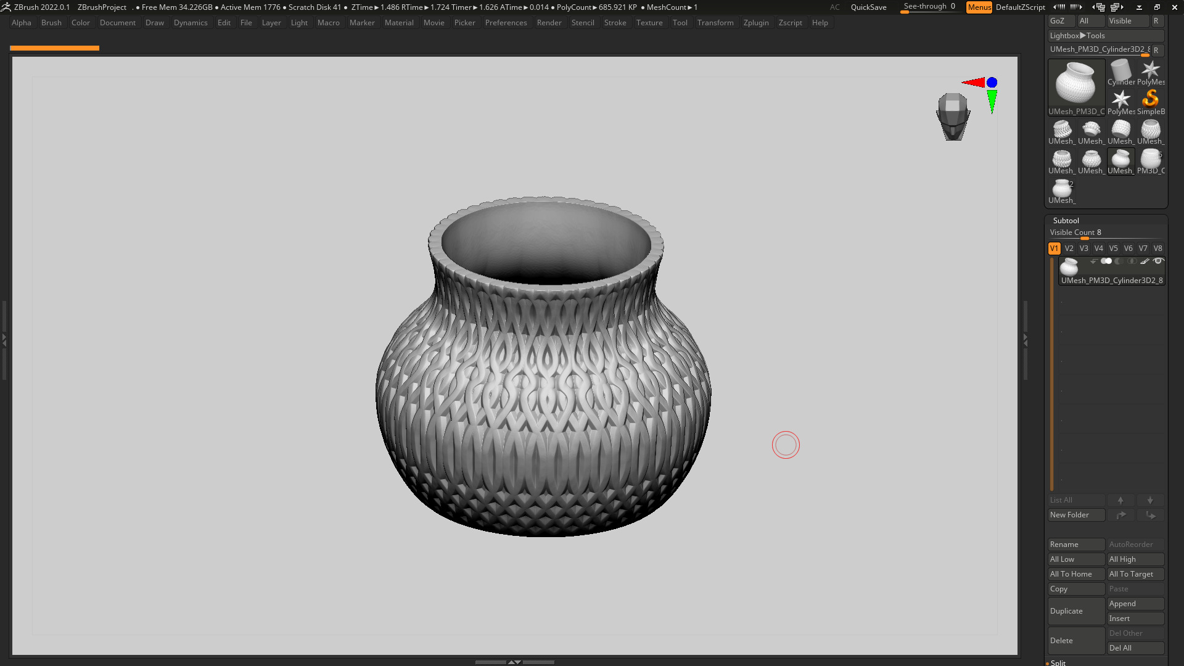The image size is (1184, 666).
Task: Open the Transform menu
Action: coord(715,23)
